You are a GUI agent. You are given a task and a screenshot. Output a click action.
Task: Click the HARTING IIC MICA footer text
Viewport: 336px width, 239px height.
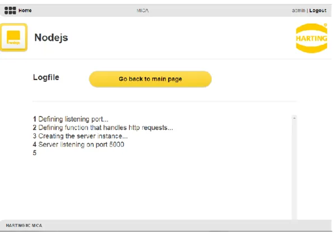click(x=24, y=226)
